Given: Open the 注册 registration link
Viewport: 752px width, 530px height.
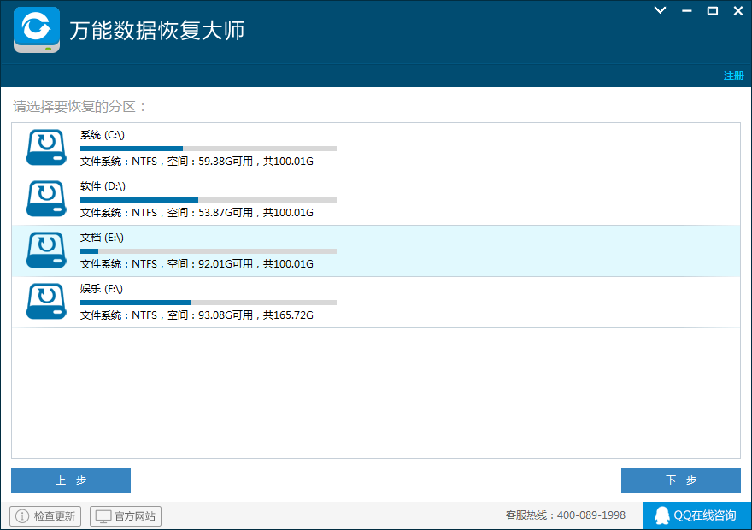Looking at the screenshot, I should (x=733, y=76).
